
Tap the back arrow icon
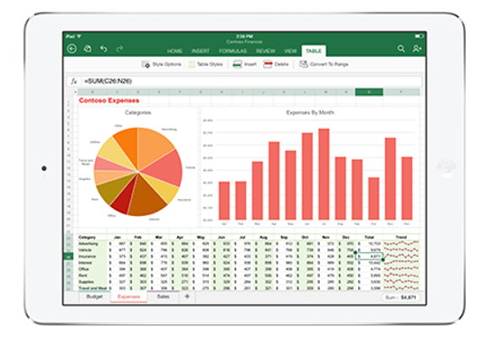pos(72,49)
